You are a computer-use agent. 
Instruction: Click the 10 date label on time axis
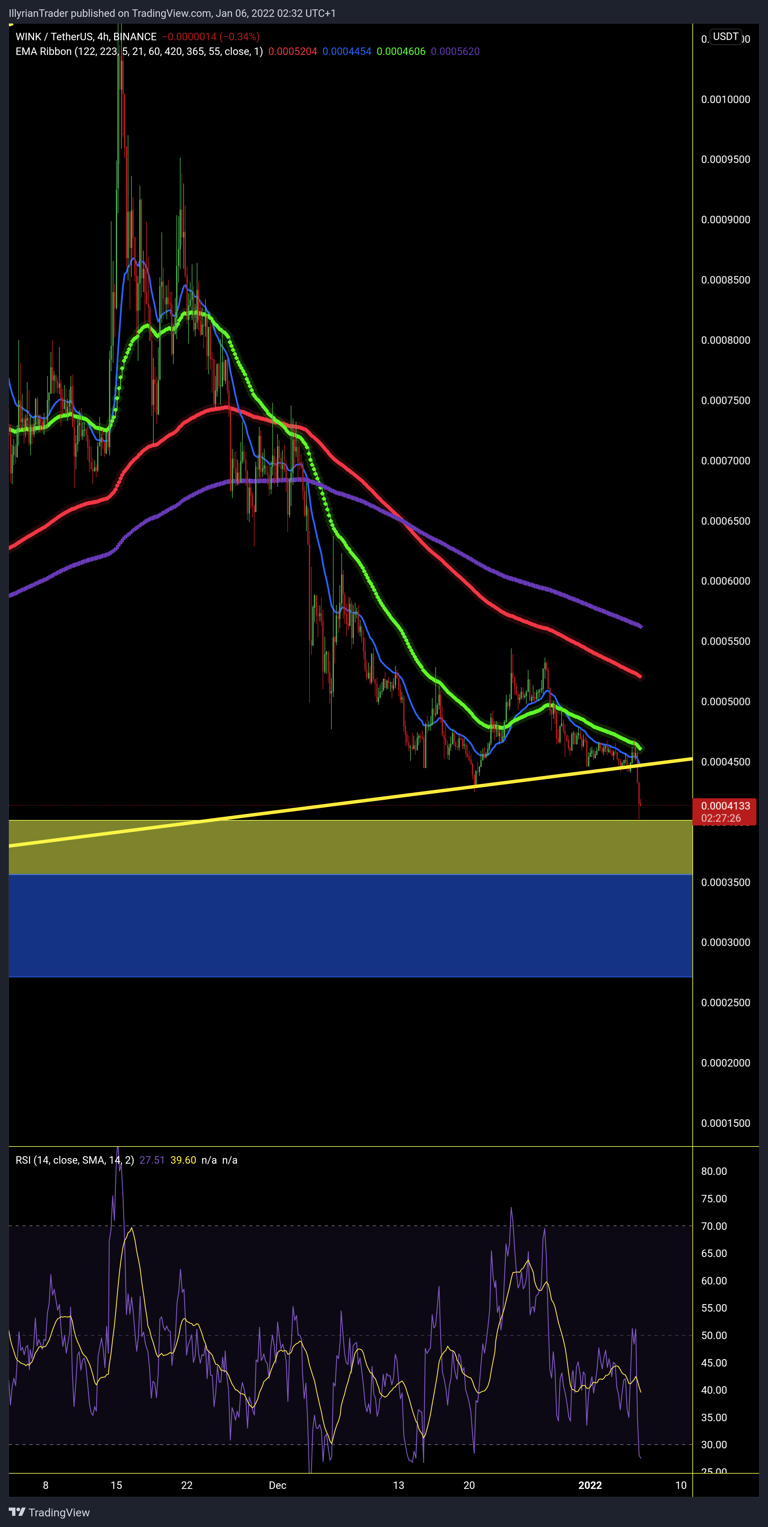coord(681,1485)
